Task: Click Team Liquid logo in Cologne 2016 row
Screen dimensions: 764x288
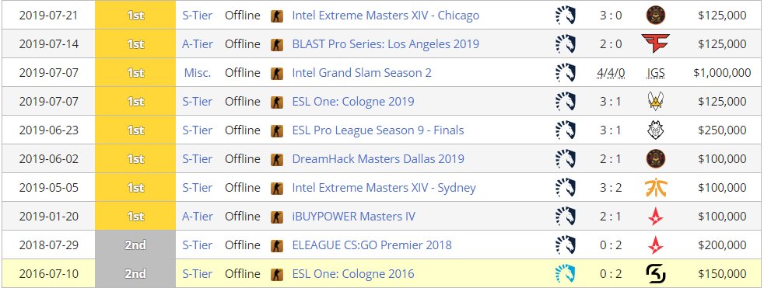Action: click(565, 274)
